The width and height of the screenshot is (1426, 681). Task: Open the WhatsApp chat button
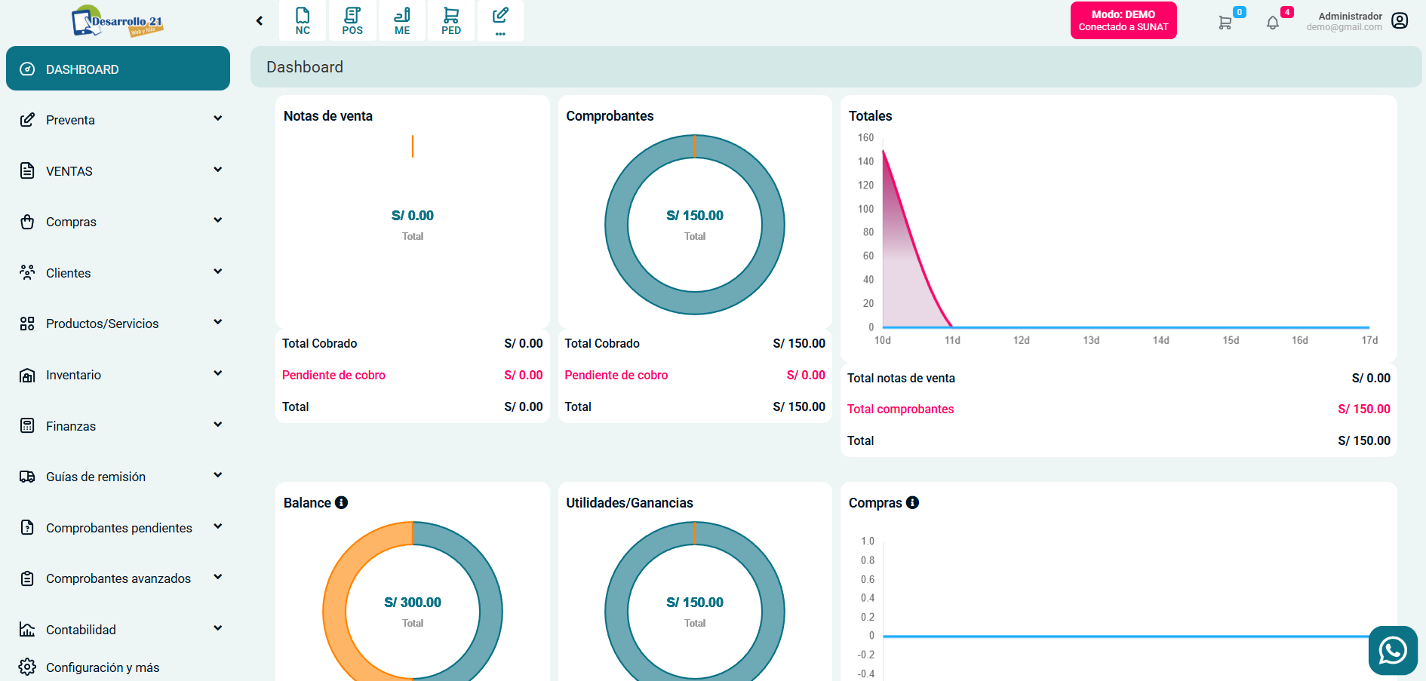(1392, 650)
